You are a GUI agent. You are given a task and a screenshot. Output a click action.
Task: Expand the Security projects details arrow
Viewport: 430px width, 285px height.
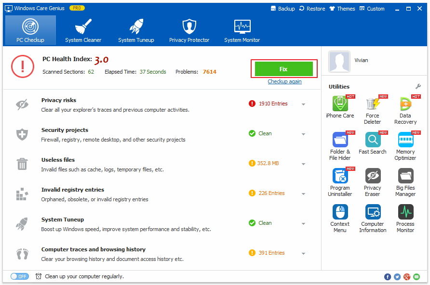[x=303, y=134]
